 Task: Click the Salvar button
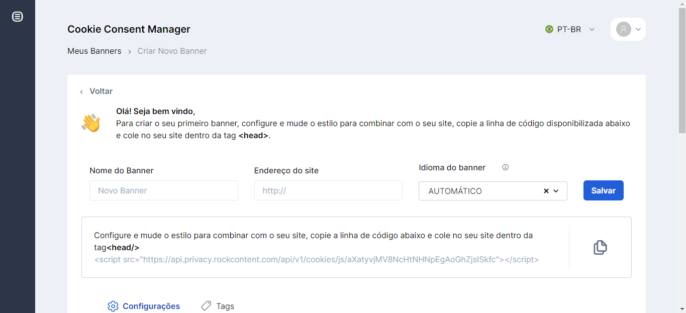[x=604, y=190]
